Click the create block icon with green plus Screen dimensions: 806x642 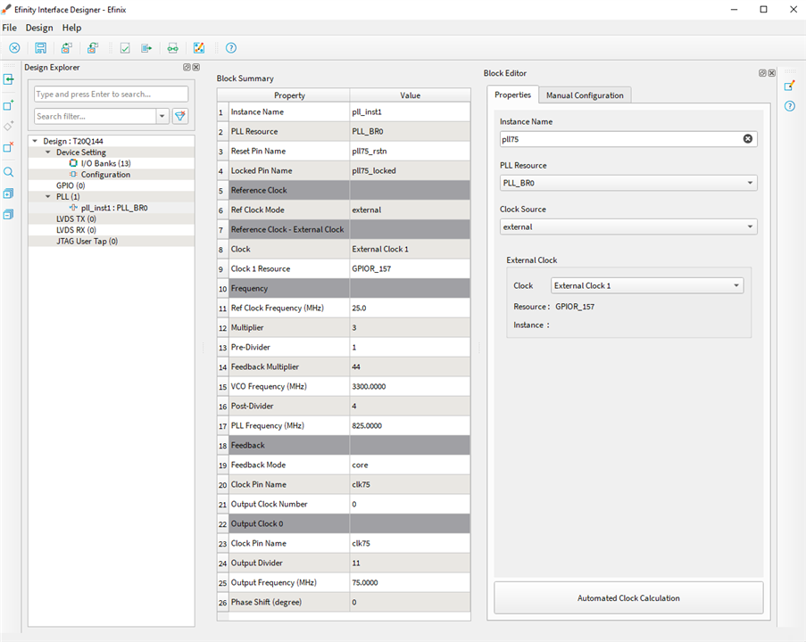pyautogui.click(x=9, y=105)
